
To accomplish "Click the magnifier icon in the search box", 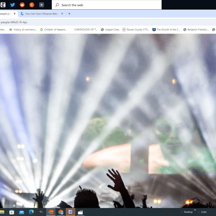I will (x=57, y=5).
